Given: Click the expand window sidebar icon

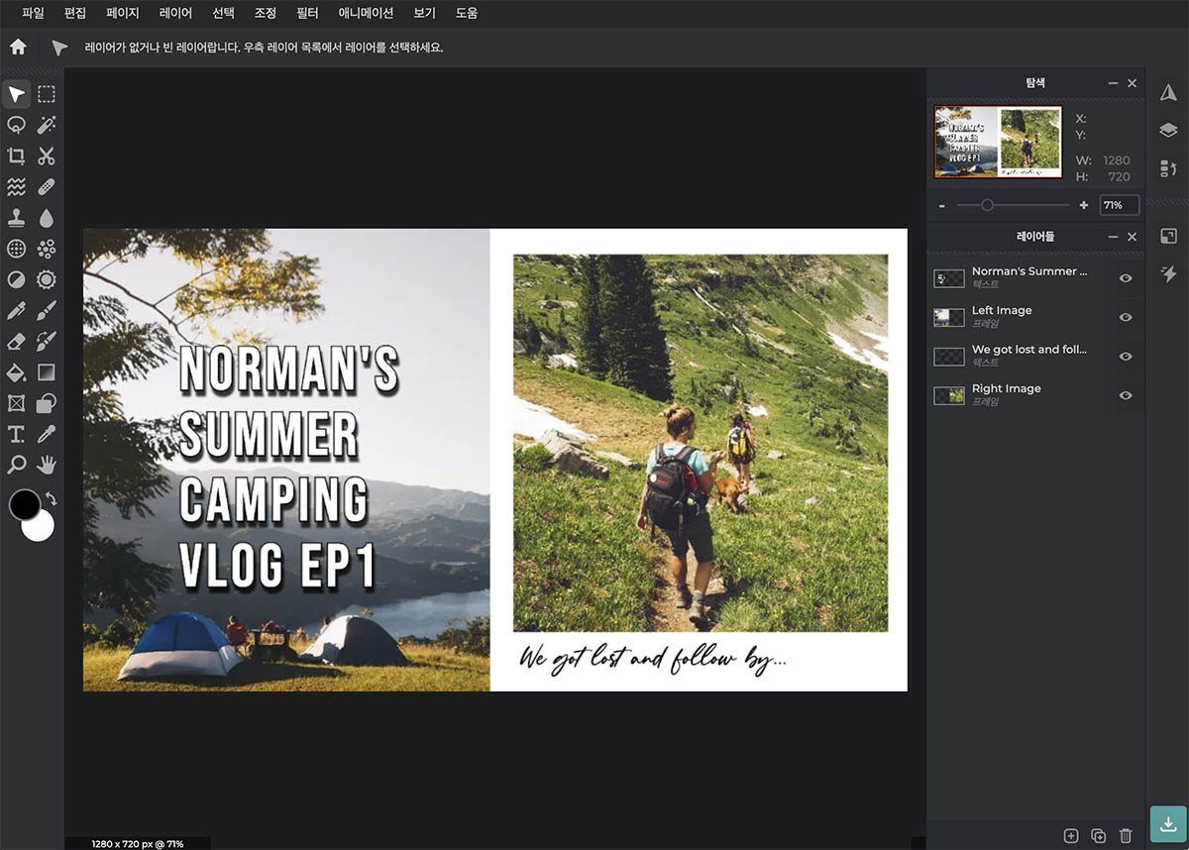Looking at the screenshot, I should click(1168, 236).
